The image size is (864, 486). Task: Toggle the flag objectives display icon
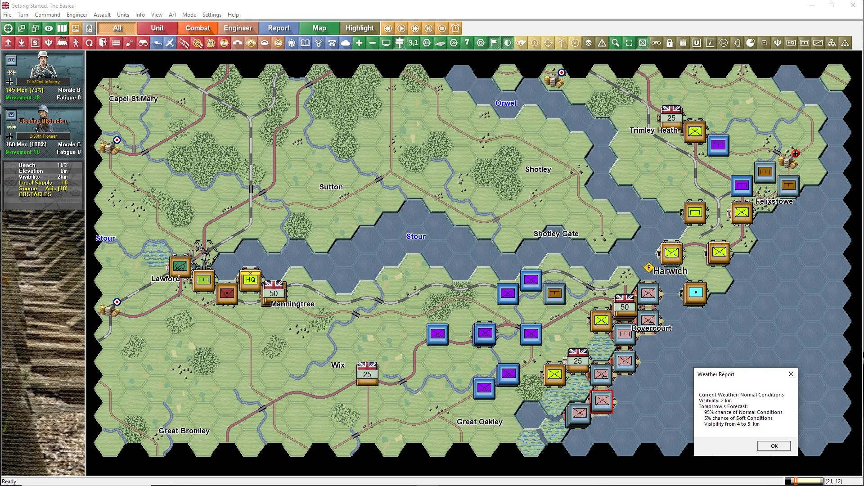(494, 43)
